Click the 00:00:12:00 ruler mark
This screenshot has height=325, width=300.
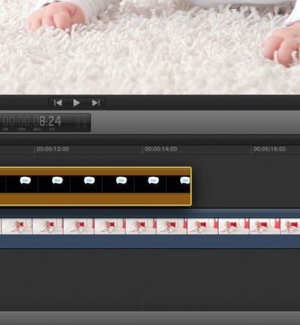pyautogui.click(x=53, y=149)
